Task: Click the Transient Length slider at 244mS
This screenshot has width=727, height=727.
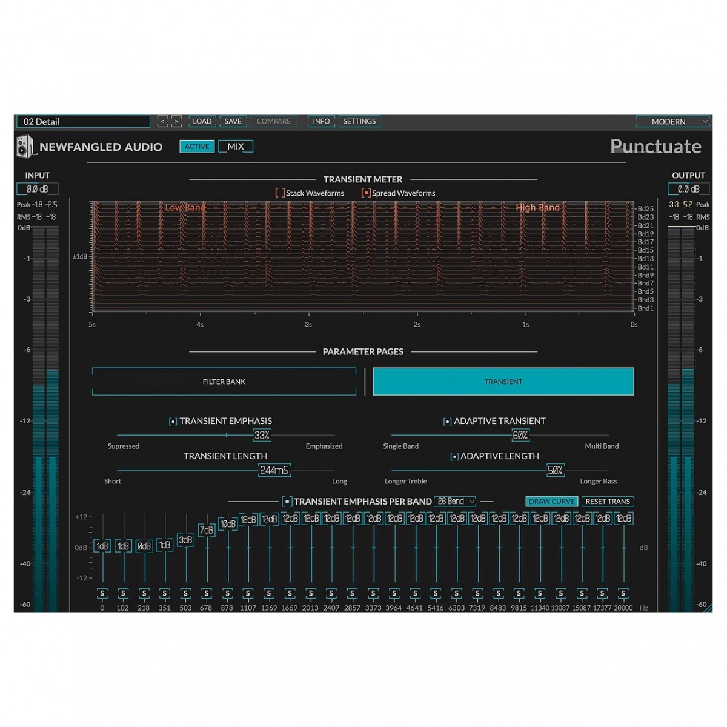Action: (x=274, y=470)
